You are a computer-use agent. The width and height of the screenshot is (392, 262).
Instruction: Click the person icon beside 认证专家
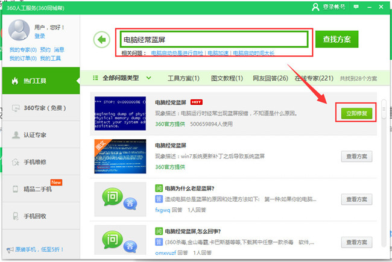(x=16, y=135)
